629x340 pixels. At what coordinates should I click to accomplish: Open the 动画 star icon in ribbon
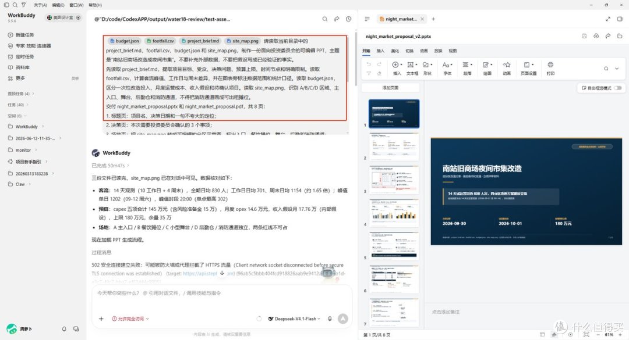pos(507,65)
